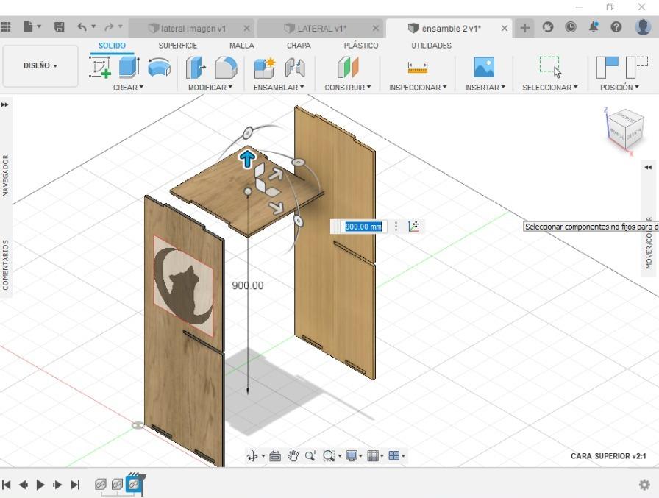Switch to the UTILIDADES tab

(x=431, y=46)
